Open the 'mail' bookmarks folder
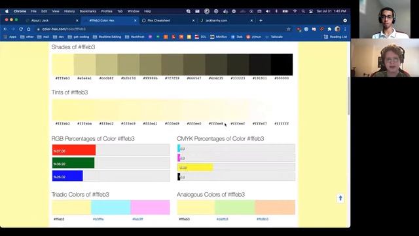 tap(43, 37)
